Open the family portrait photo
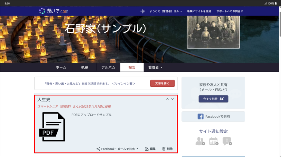This screenshot has width=281, height=157. [x=213, y=32]
